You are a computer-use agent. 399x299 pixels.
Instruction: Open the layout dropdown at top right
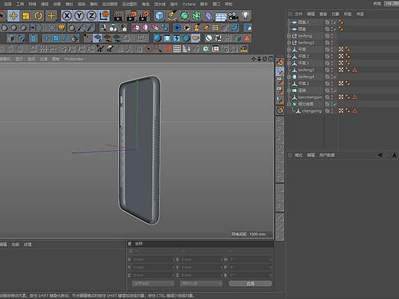click(391, 4)
